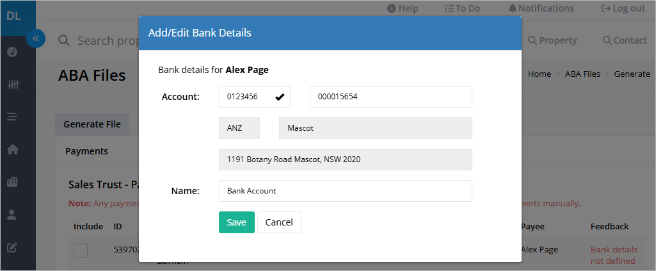This screenshot has width=656, height=271.
Task: Click the ANZ bank code field
Action: (239, 128)
